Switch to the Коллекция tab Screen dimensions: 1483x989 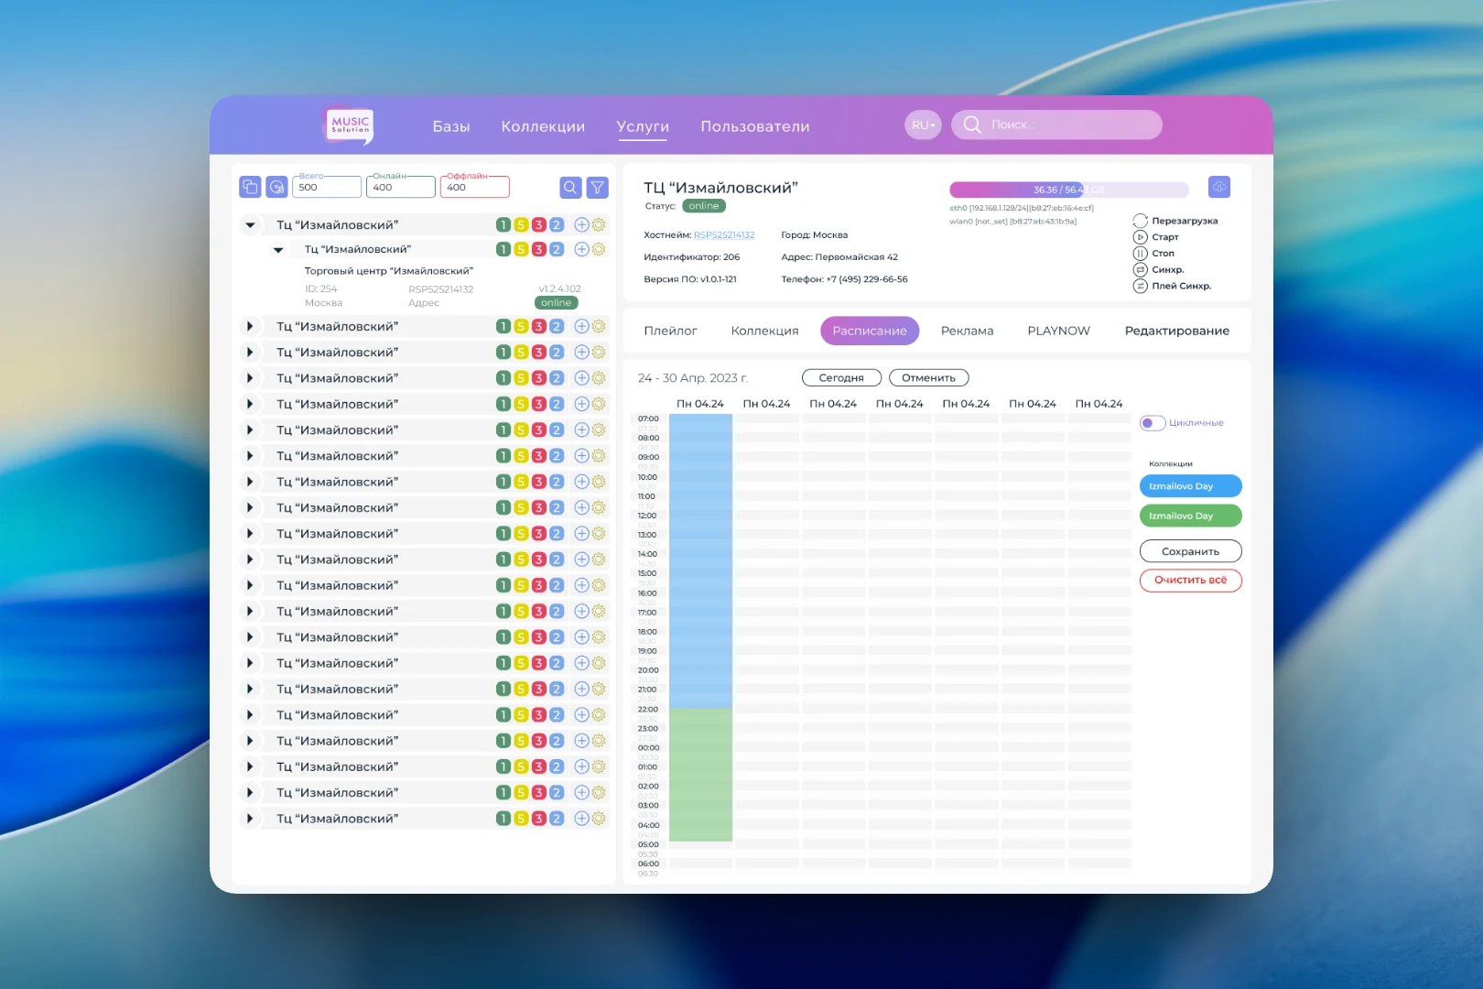click(764, 331)
